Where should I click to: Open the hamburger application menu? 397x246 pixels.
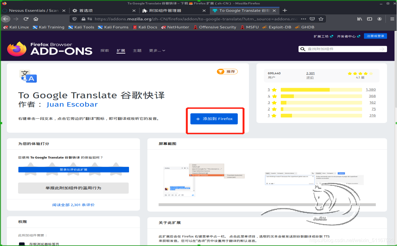392,19
